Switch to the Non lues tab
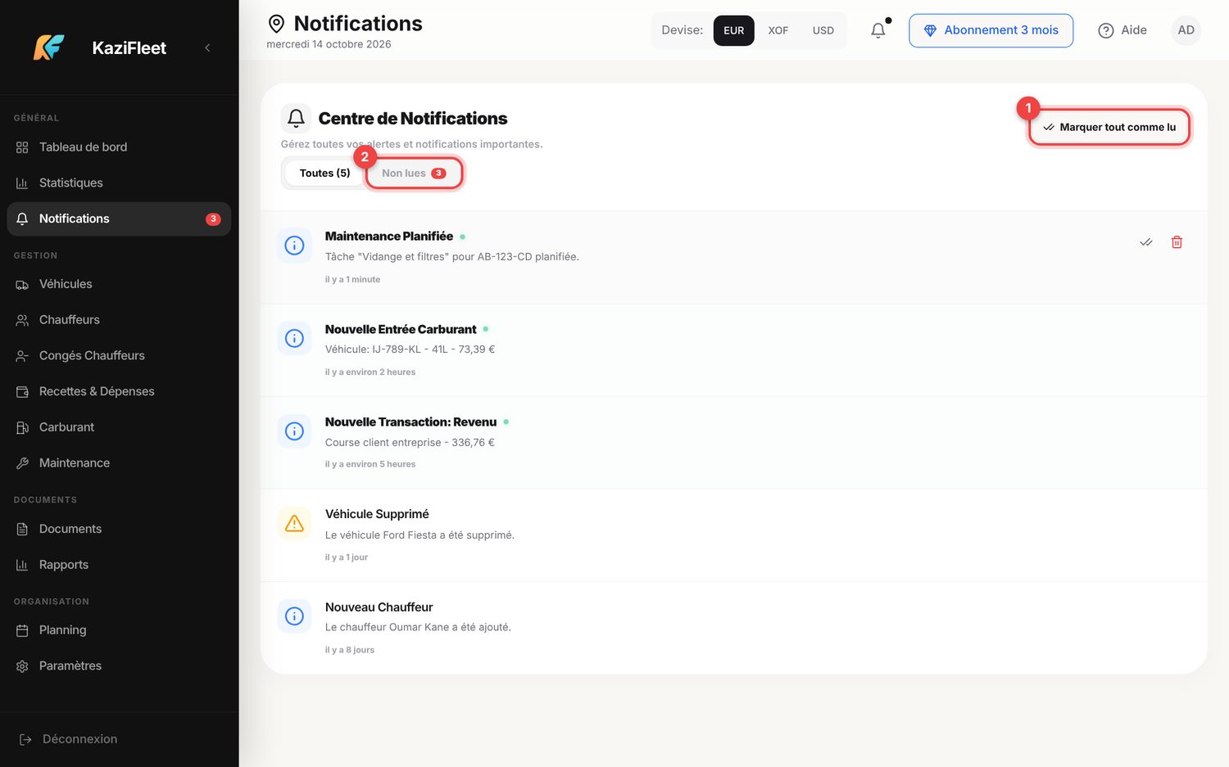1229x767 pixels. click(414, 173)
